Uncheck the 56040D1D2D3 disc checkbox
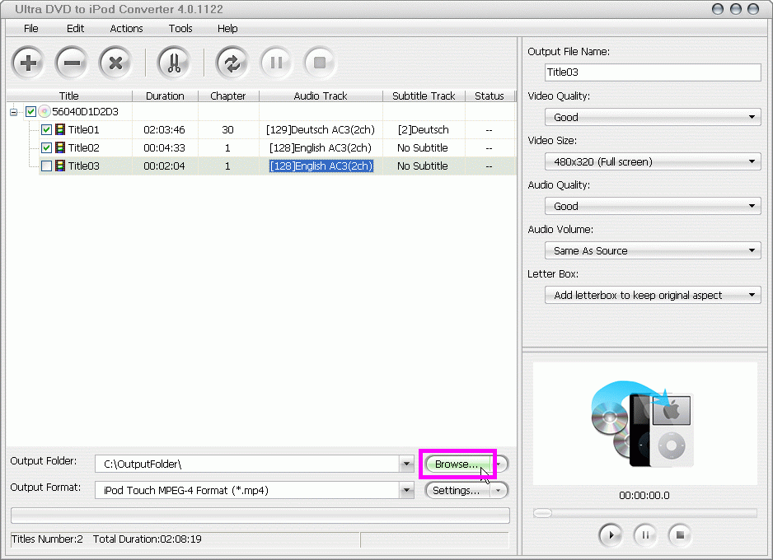The height and width of the screenshot is (560, 773). point(30,112)
